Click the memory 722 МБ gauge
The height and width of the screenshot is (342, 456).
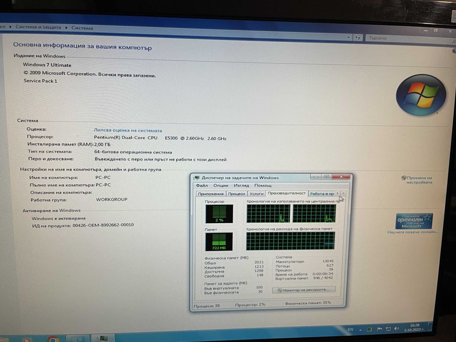(x=219, y=241)
